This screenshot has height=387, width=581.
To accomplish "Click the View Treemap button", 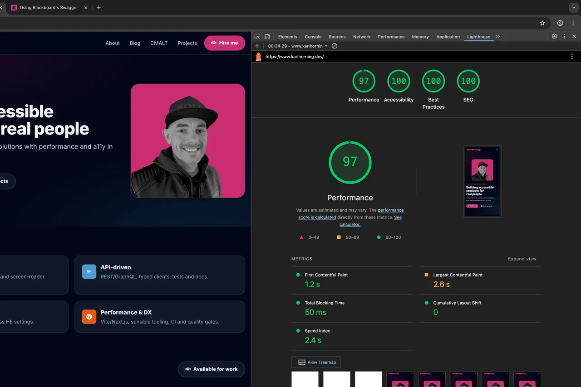I will (316, 362).
